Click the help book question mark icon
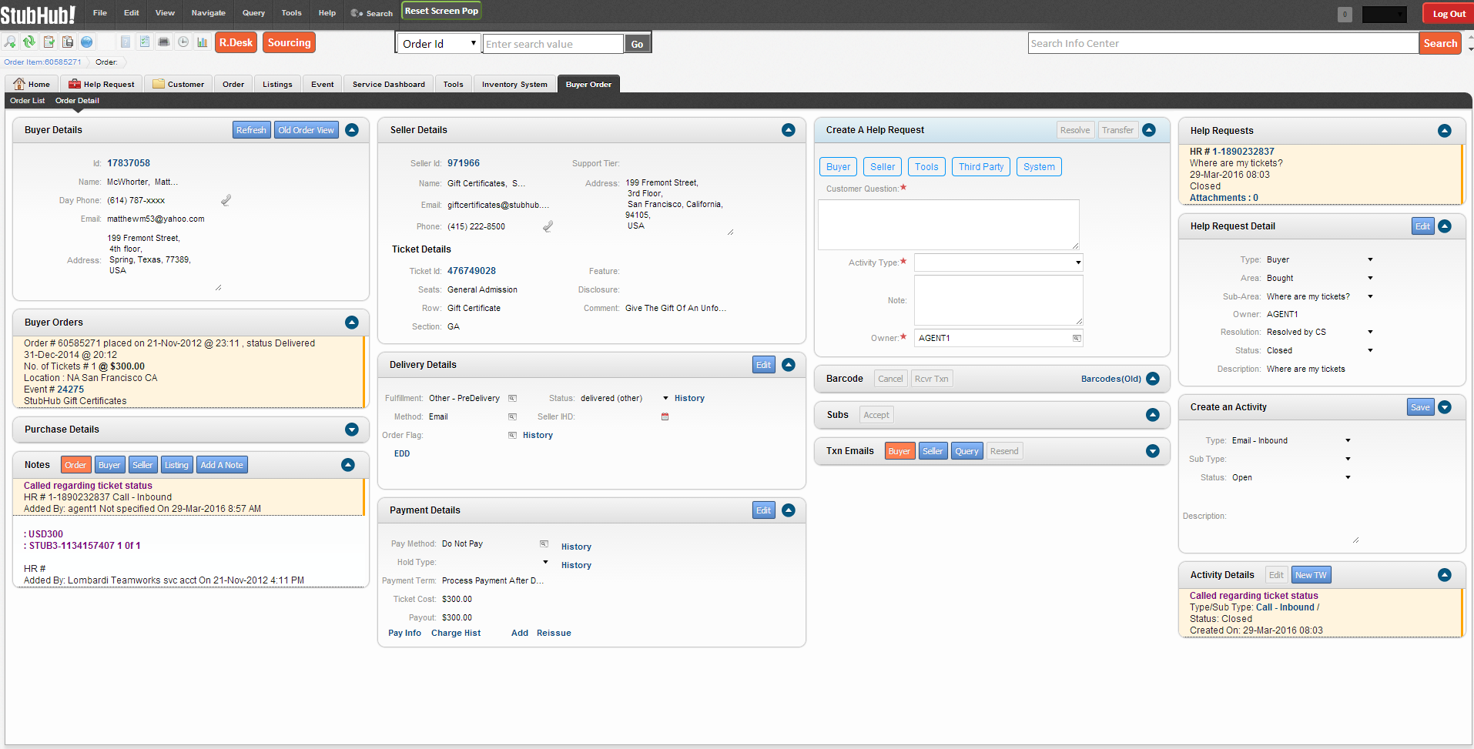Screen dimensions: 1474x749 point(126,42)
